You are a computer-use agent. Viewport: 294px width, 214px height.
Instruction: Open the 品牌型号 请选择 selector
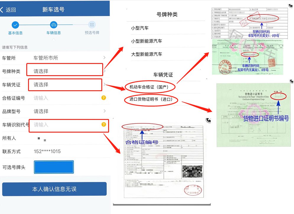pyautogui.click(x=41, y=111)
